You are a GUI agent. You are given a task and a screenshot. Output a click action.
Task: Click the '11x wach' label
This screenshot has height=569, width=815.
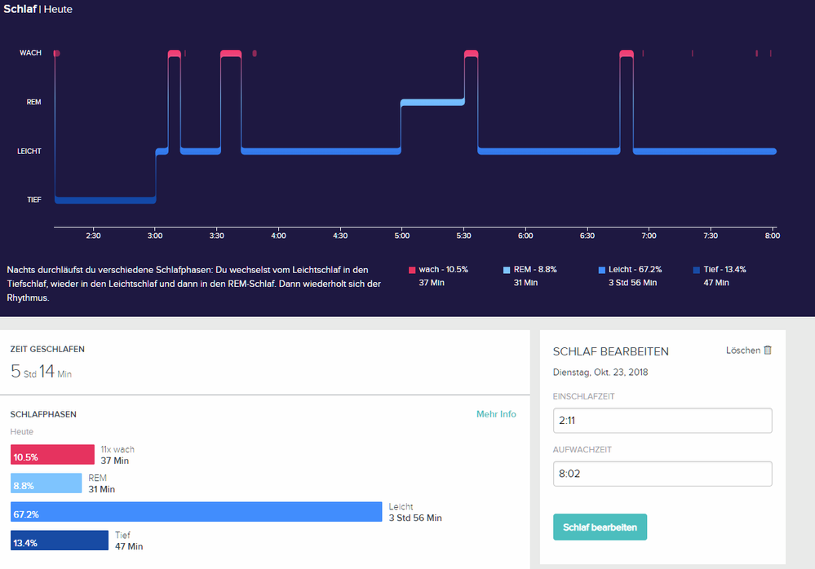117,450
